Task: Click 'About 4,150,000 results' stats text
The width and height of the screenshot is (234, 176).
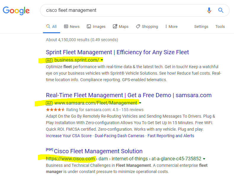Action: 82,40
